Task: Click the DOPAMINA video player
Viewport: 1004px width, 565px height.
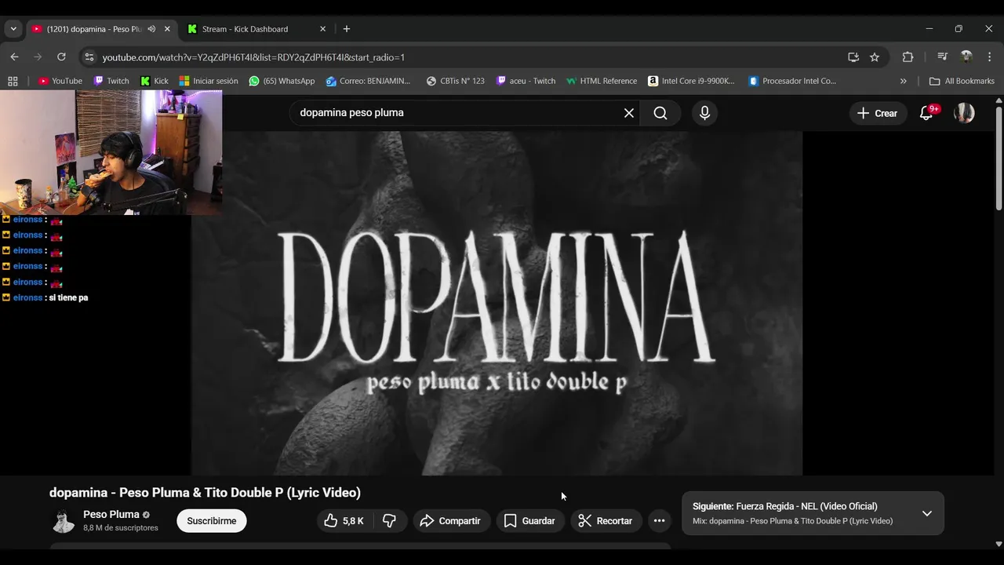Action: point(497,303)
